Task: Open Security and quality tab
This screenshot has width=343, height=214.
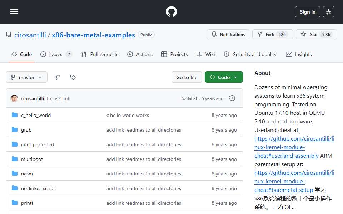Action: [x=250, y=54]
